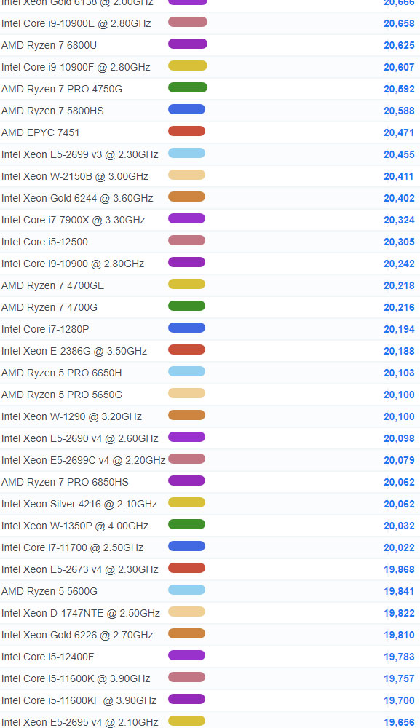Select Intel Core i5-12500 entry

point(44,242)
